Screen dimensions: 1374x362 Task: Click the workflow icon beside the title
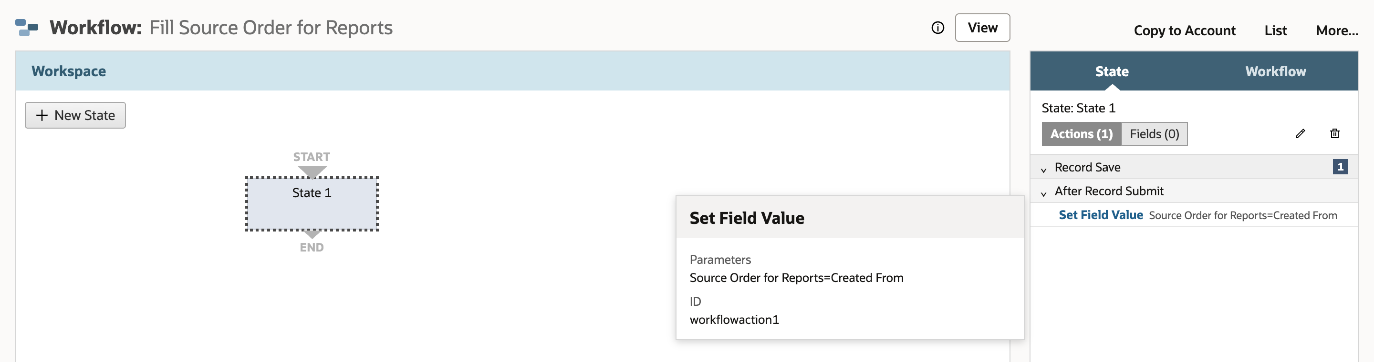pyautogui.click(x=27, y=28)
